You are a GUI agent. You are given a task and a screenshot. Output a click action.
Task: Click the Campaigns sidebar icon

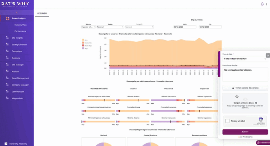click(7, 51)
